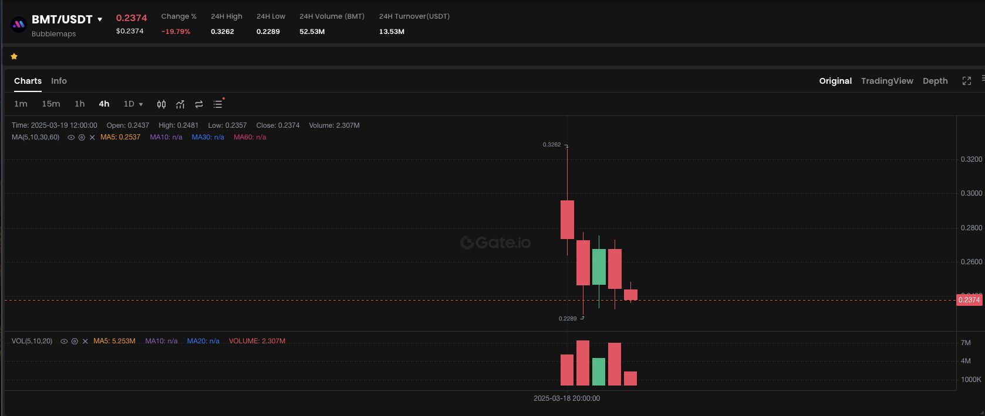Open the list icon with red dot
Image resolution: width=985 pixels, height=416 pixels.
218,104
